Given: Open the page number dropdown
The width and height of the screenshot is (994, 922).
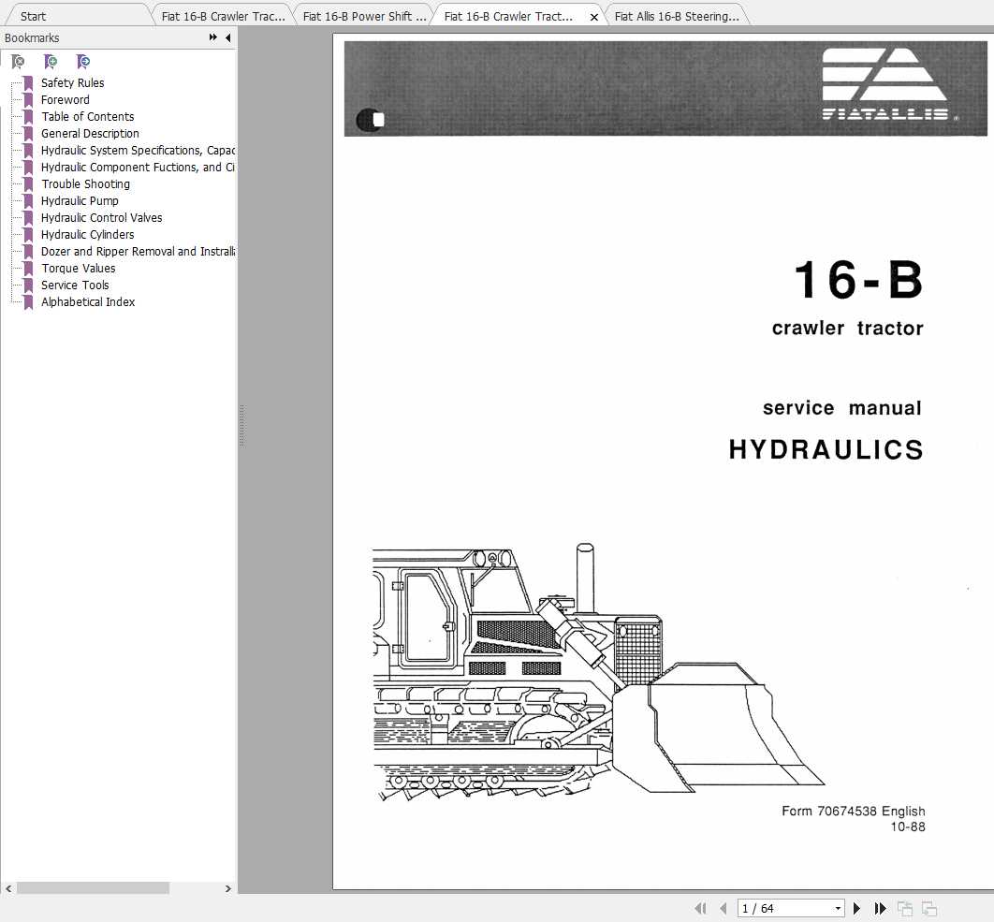Looking at the screenshot, I should [x=838, y=908].
